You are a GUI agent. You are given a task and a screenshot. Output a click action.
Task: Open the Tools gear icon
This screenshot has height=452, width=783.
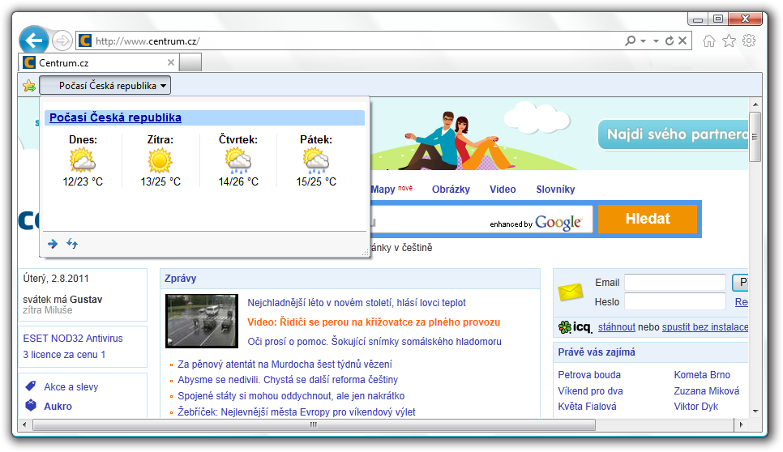pyautogui.click(x=748, y=41)
